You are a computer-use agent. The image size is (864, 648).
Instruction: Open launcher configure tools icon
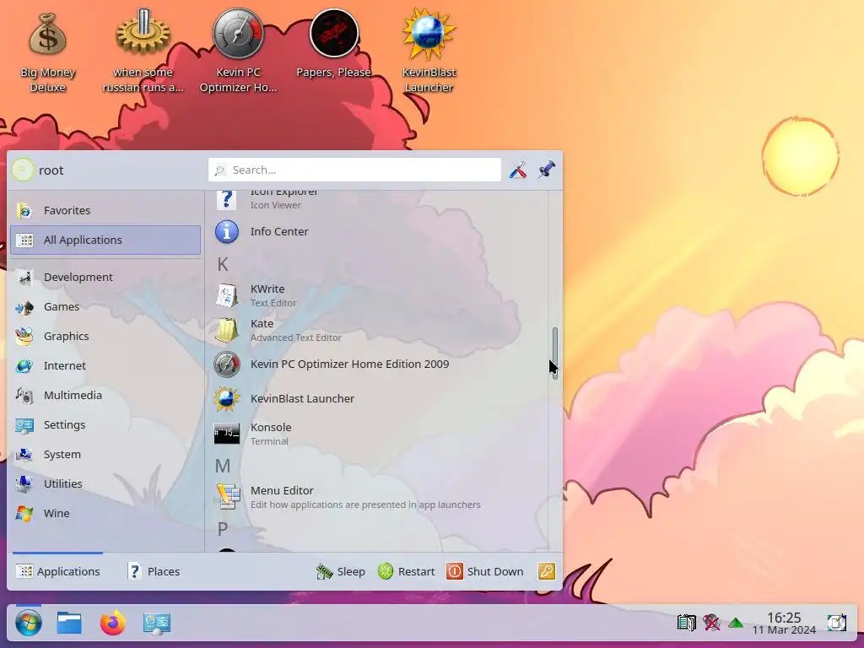pos(517,170)
